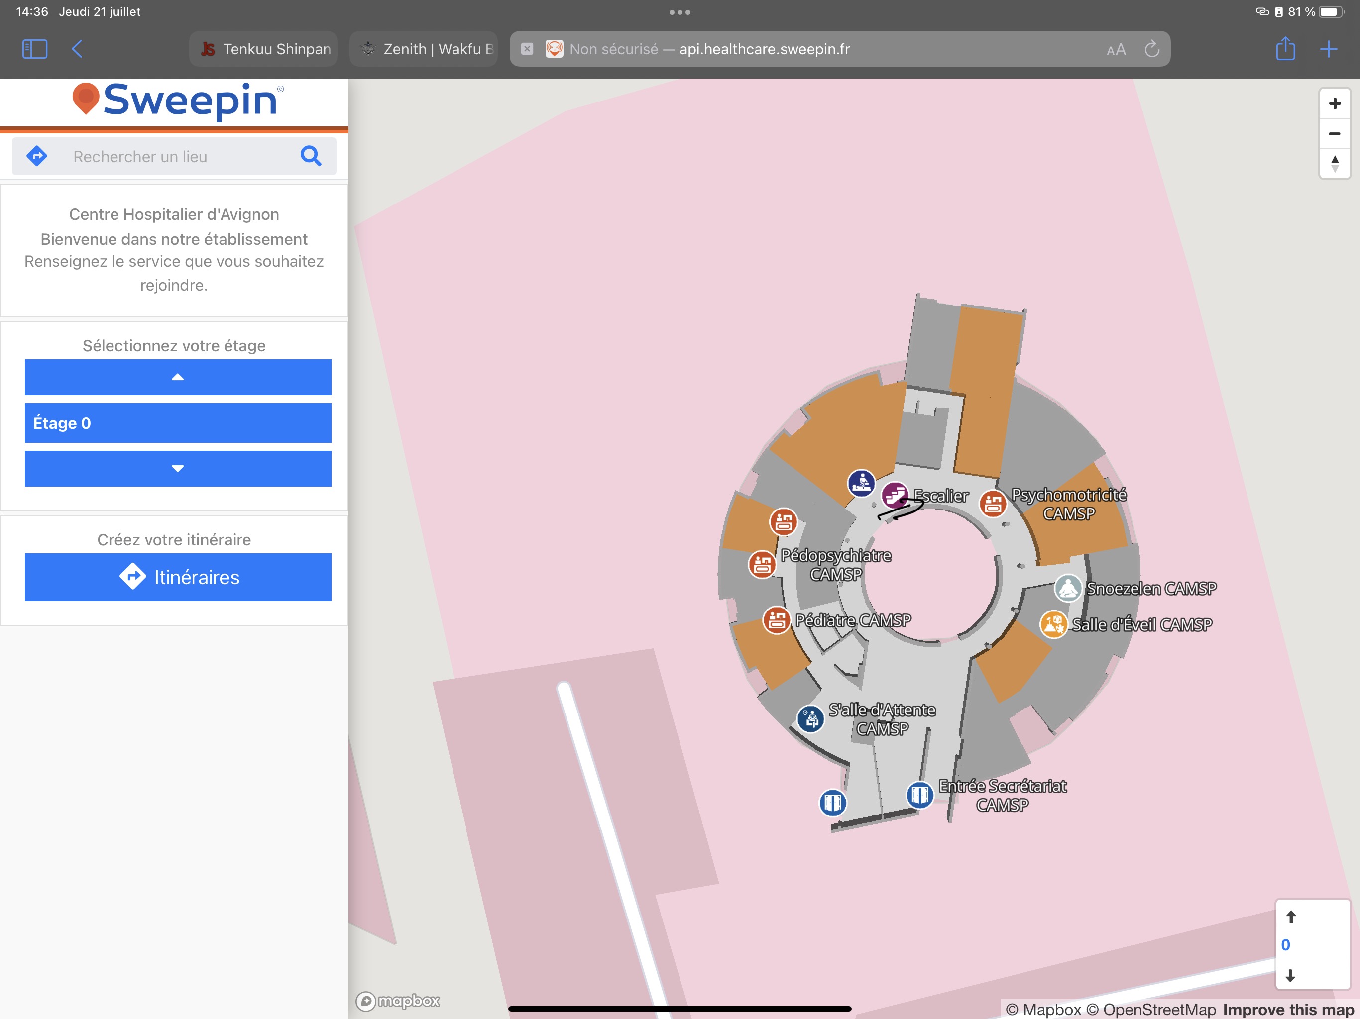1360x1019 pixels.
Task: Select the Psychomotricité CAMSP marker icon
Action: tap(992, 504)
